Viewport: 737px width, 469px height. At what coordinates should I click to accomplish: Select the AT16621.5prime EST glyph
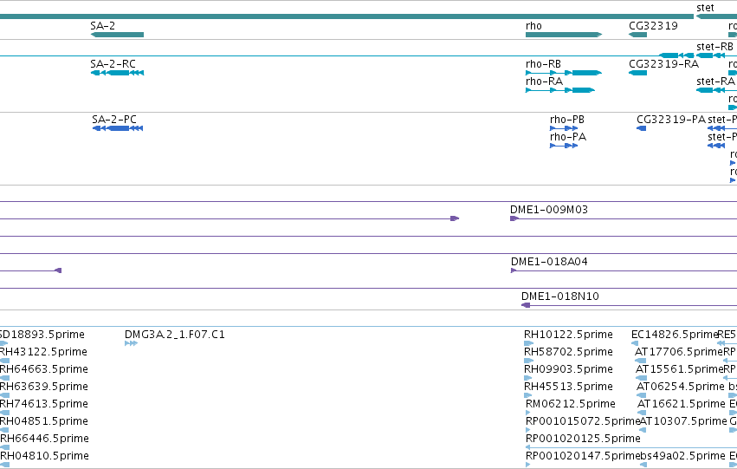(x=642, y=413)
